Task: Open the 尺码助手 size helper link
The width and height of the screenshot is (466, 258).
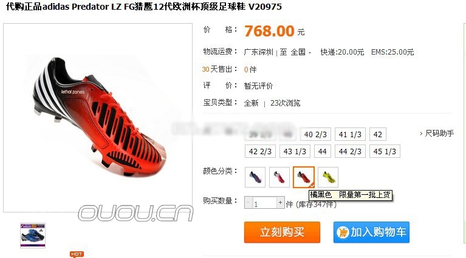Action: pos(437,134)
